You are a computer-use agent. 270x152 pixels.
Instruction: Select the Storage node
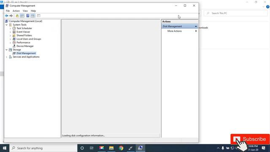point(17,50)
